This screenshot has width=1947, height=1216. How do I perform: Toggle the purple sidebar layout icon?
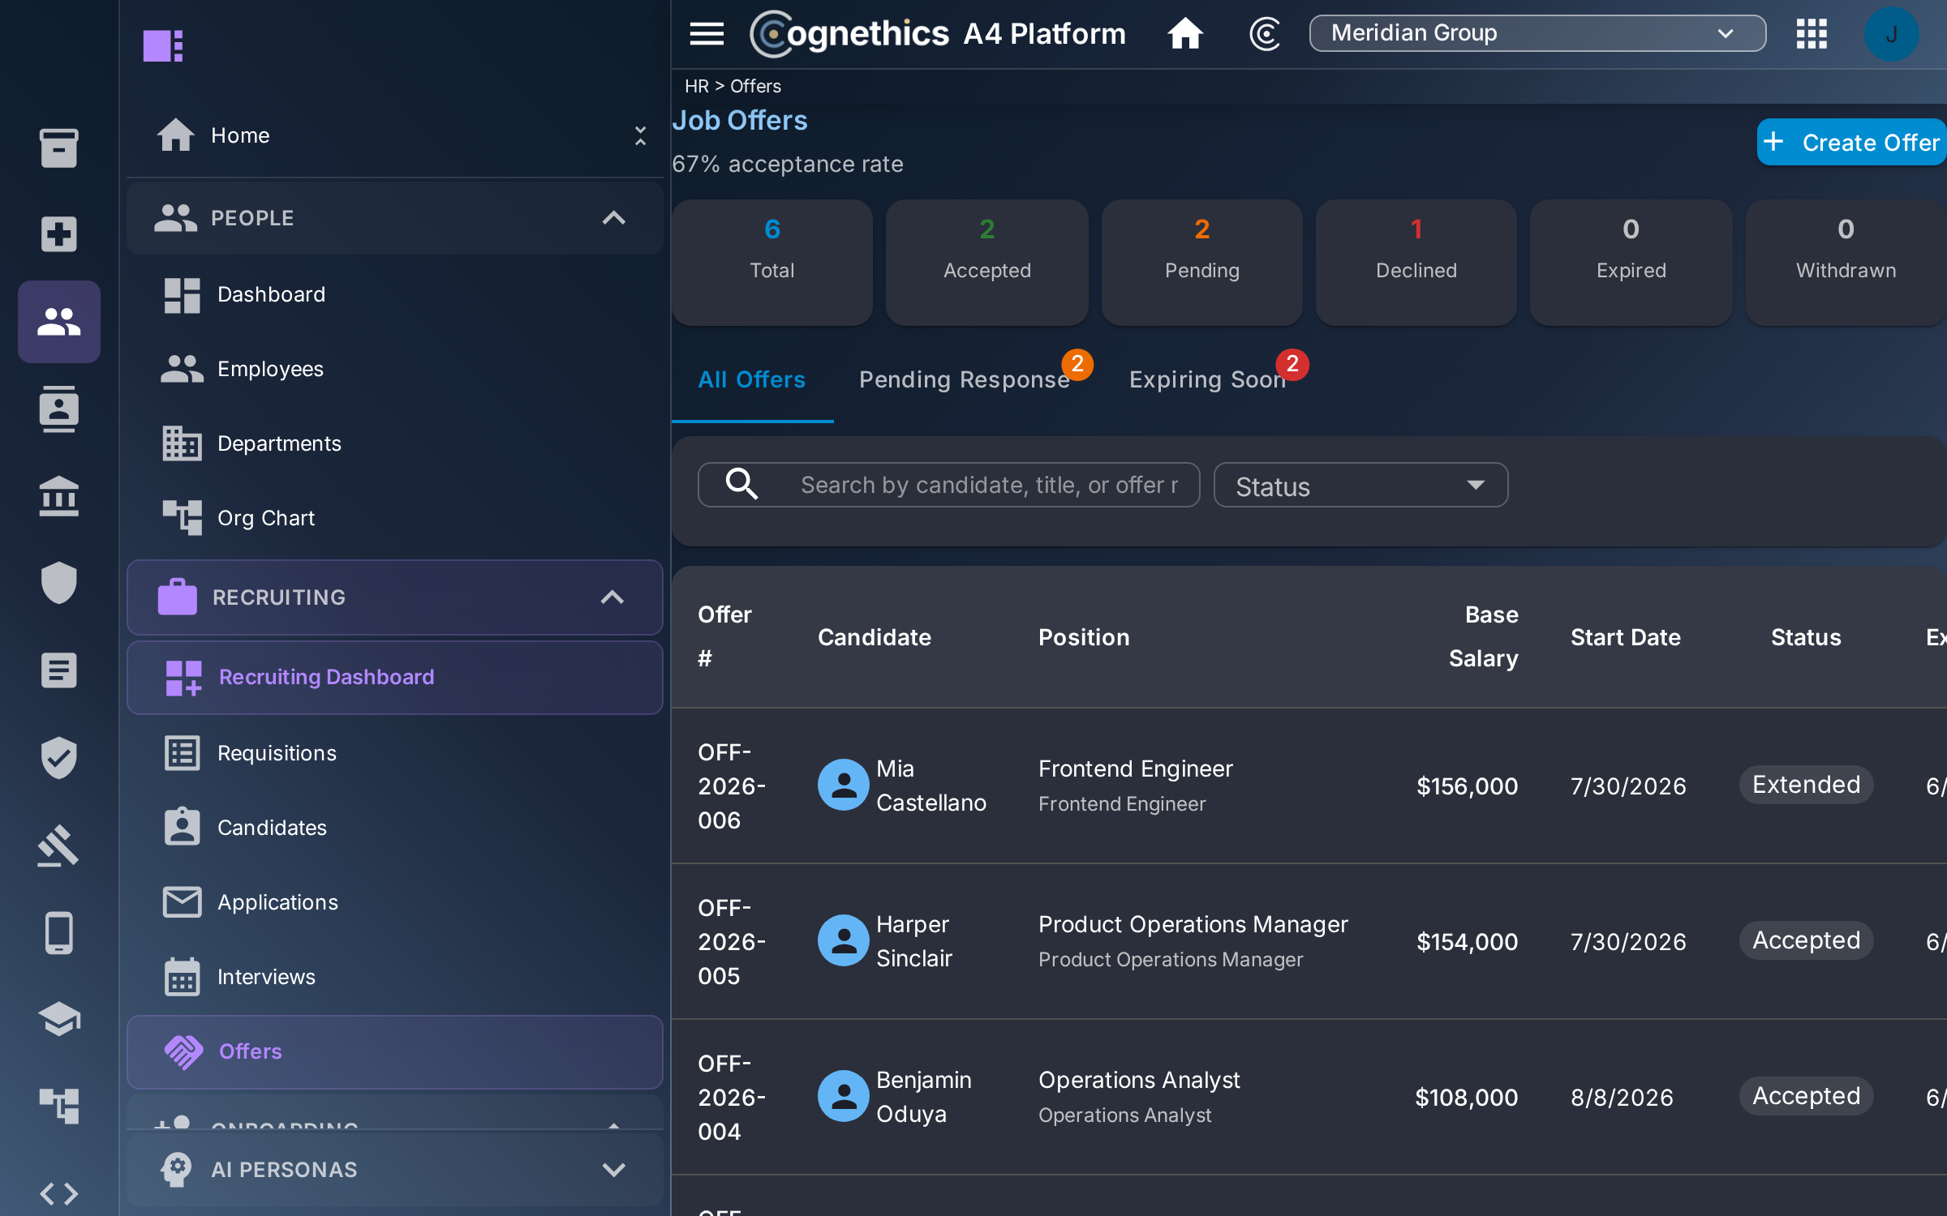point(163,45)
